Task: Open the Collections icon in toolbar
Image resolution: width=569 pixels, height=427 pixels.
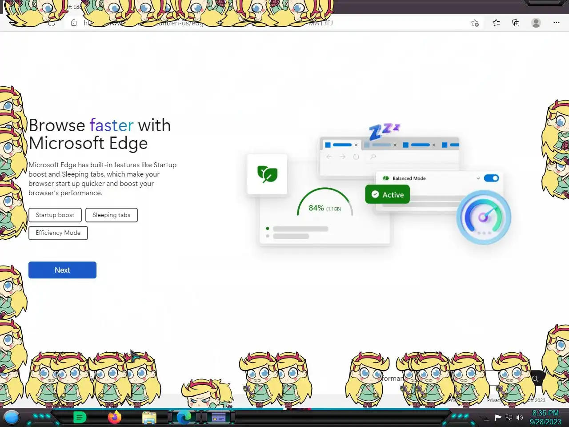Action: click(516, 23)
